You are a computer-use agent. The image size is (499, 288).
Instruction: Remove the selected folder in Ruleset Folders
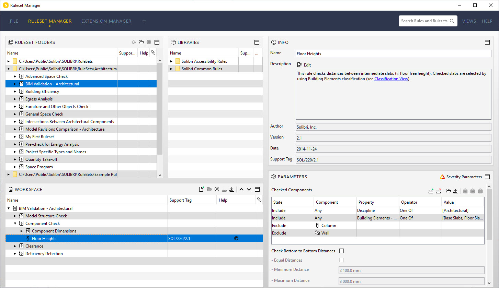point(149,42)
